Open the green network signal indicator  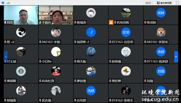coord(8,3)
